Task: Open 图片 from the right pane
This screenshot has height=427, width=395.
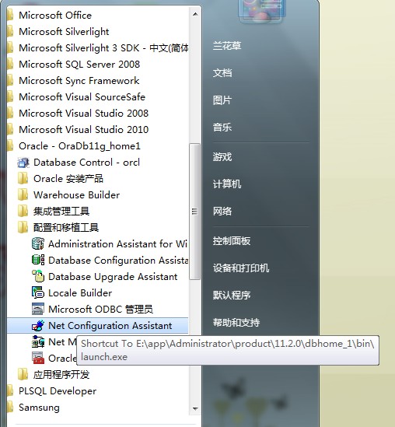Action: pos(222,100)
